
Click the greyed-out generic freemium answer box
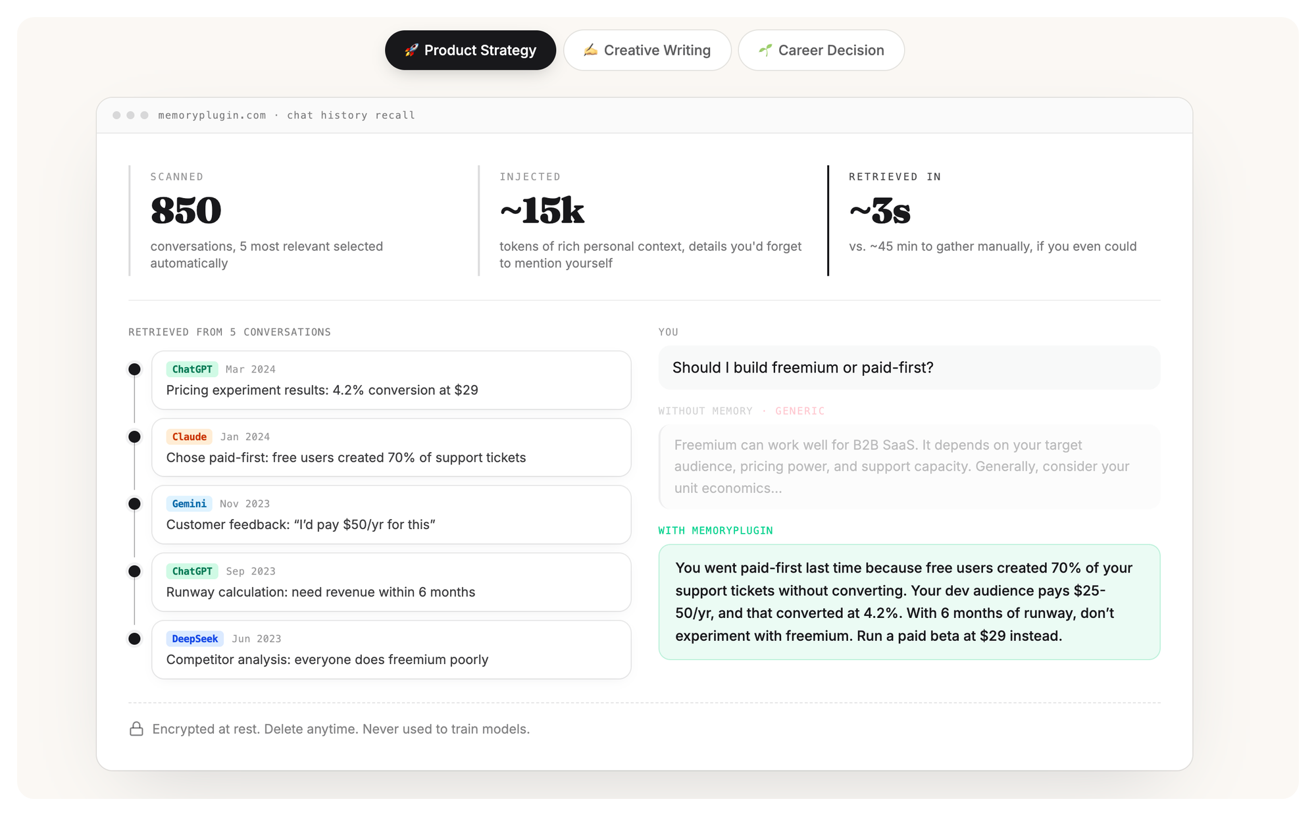pos(909,467)
